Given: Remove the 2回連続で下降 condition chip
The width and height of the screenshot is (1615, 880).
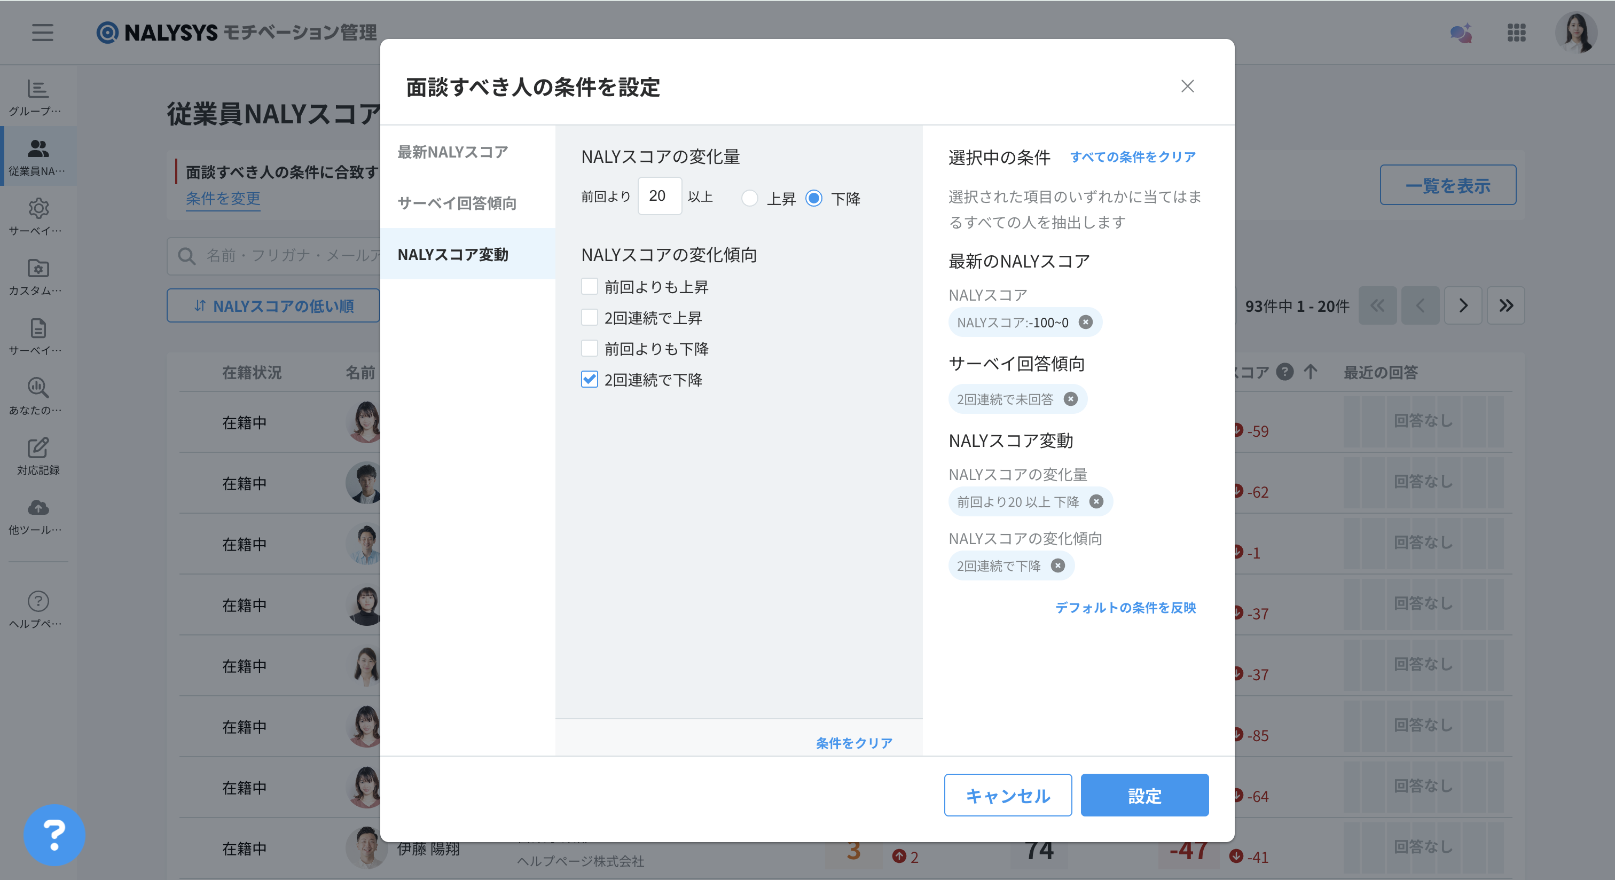Looking at the screenshot, I should 1057,566.
